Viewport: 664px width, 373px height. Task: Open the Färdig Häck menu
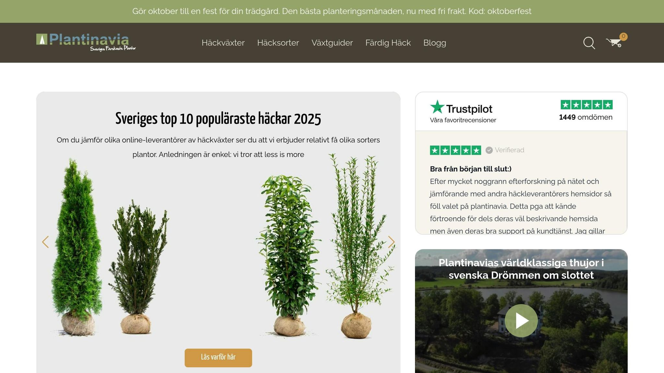coord(388,43)
